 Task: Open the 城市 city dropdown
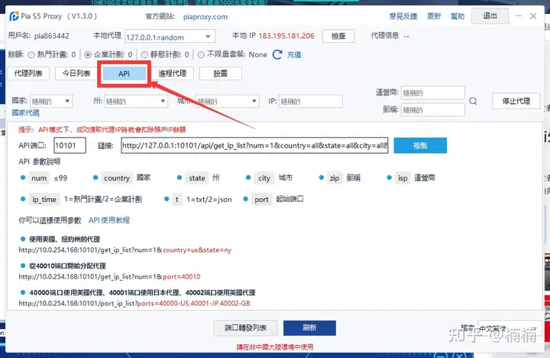228,101
